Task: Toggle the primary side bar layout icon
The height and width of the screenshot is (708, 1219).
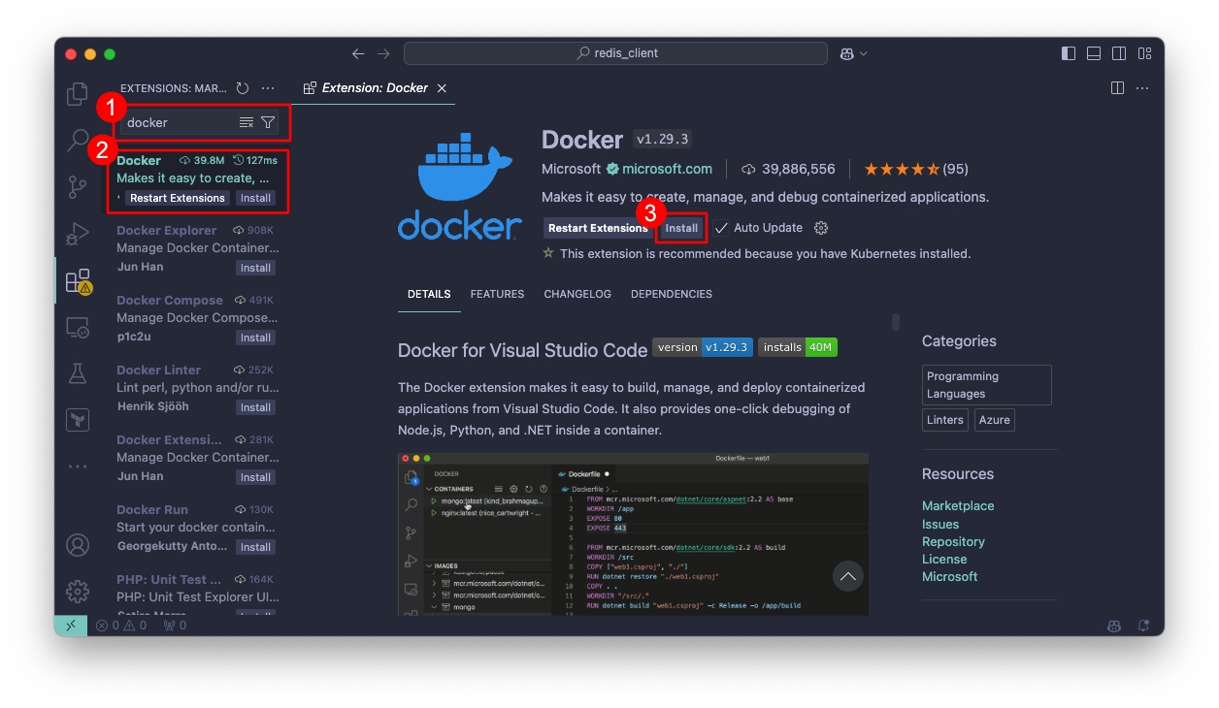Action: 1069,53
